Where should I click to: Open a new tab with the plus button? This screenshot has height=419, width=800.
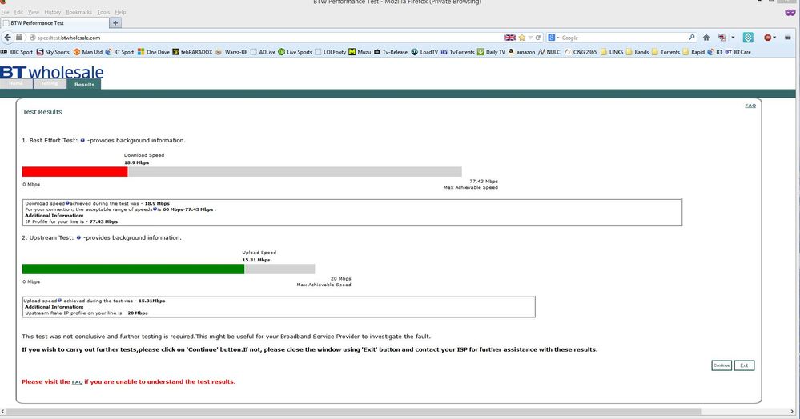pyautogui.click(x=116, y=23)
